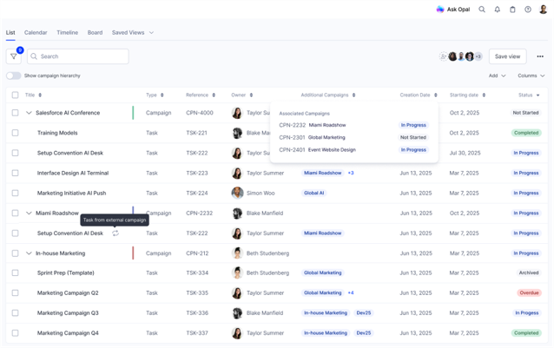Click the green Completed status for Training Models
The height and width of the screenshot is (348, 554).
pyautogui.click(x=526, y=133)
